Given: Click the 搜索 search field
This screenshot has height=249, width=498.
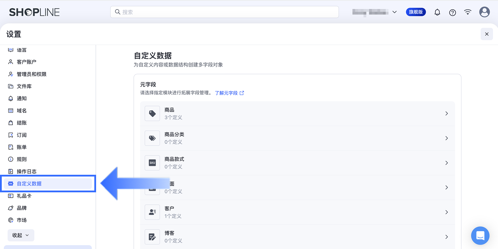Looking at the screenshot, I should coord(224,12).
